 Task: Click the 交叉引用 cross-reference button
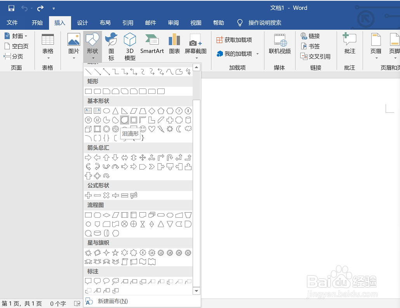(316, 56)
